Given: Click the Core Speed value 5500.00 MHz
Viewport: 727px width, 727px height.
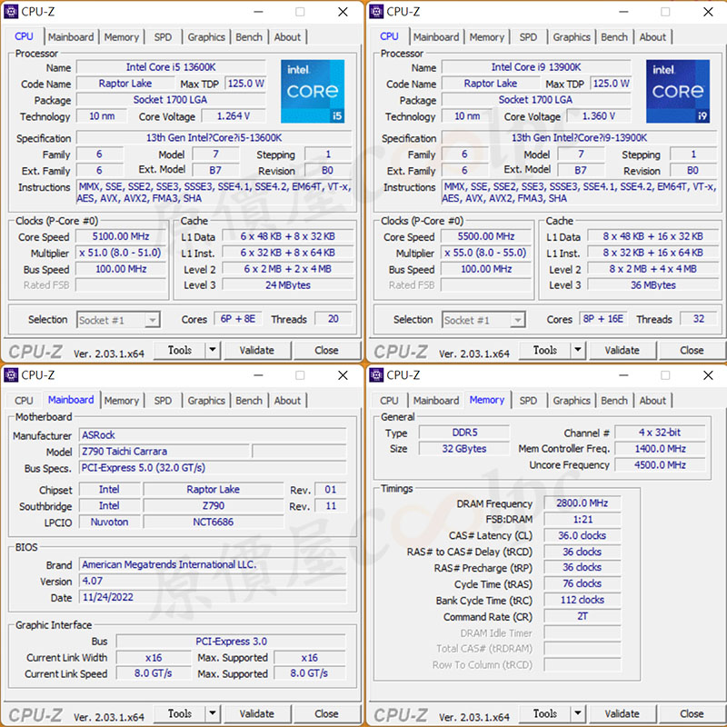Looking at the screenshot, I should (486, 236).
